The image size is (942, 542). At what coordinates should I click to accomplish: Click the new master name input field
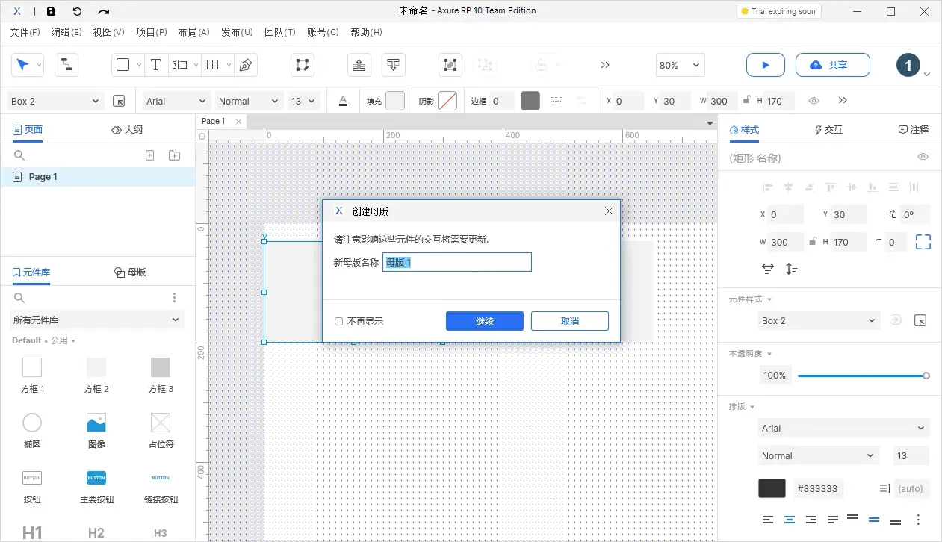click(456, 262)
